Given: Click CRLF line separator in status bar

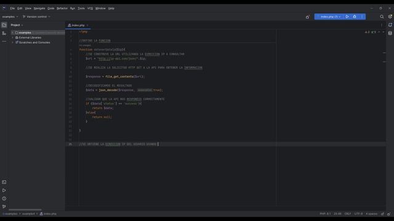Looking at the screenshot, I should (x=347, y=214).
